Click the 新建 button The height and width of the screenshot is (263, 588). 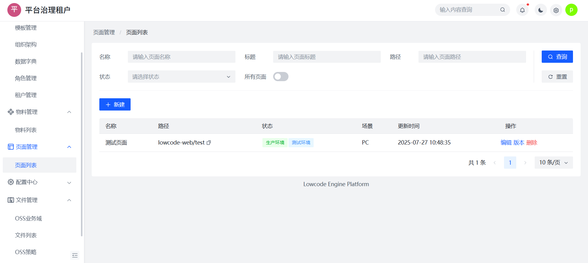pos(115,104)
